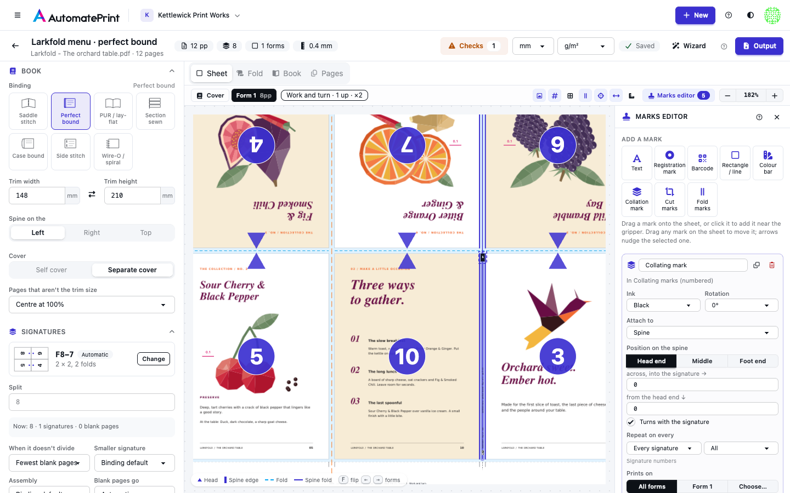Go back with the left arrow icon
The width and height of the screenshot is (790, 493).
[15, 46]
